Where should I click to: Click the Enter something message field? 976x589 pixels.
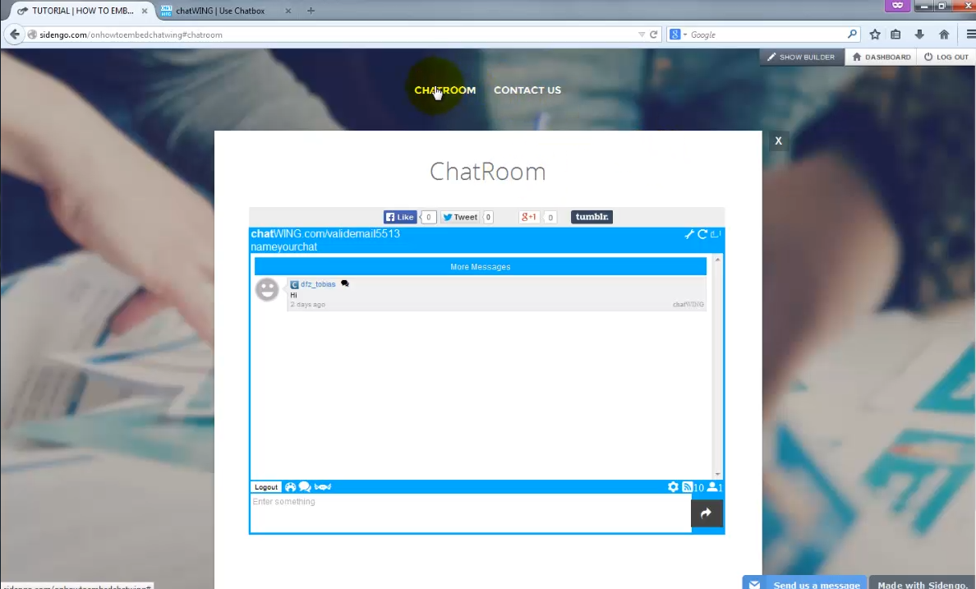[x=471, y=513]
